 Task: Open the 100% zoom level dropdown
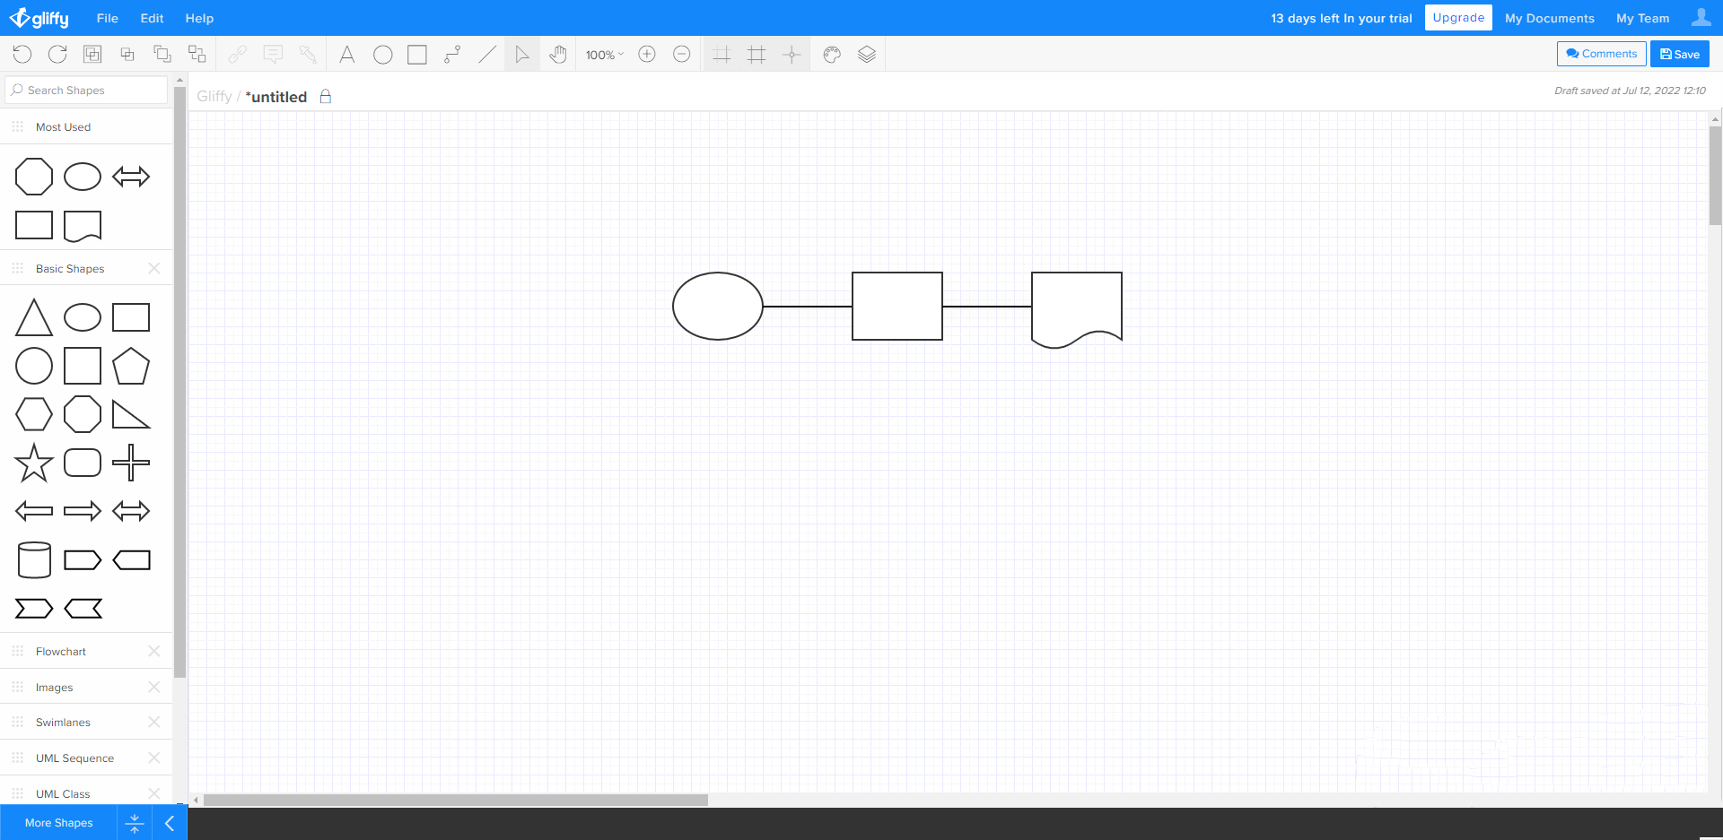604,55
